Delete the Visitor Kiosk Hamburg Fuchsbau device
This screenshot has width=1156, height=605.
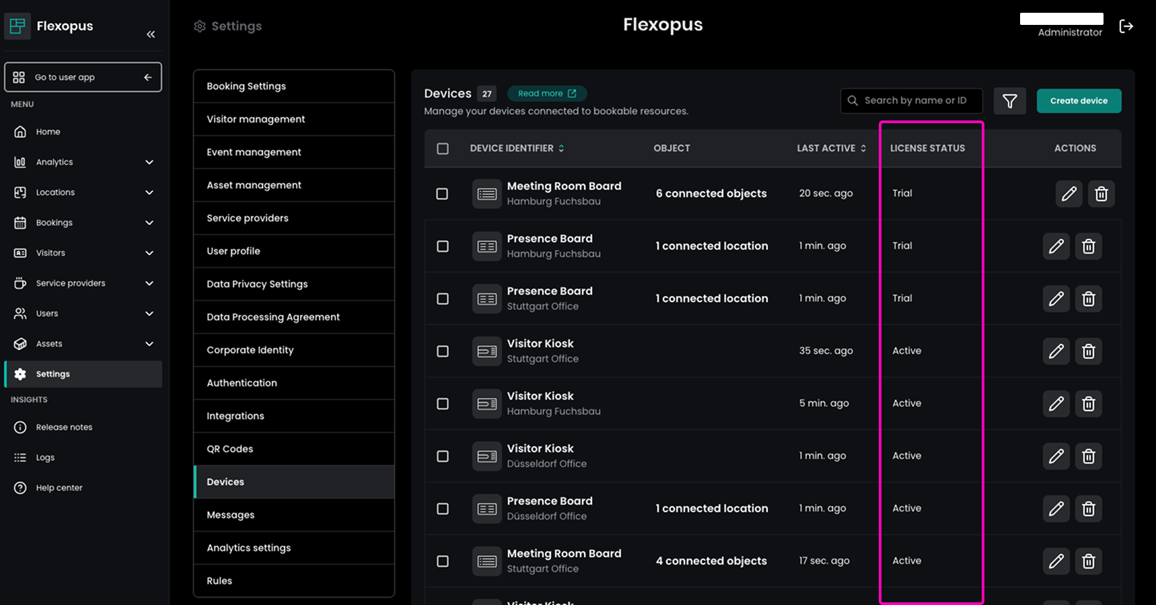click(x=1088, y=404)
